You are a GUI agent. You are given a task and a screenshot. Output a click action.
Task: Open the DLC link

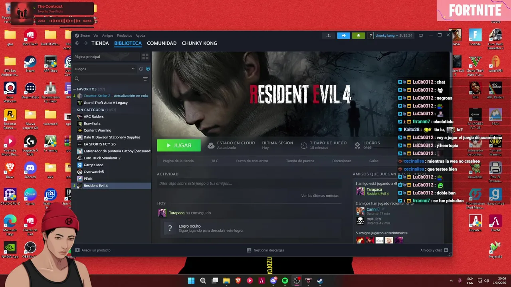click(215, 161)
